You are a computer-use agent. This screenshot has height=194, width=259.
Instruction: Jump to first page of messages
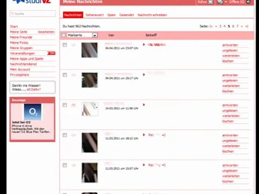(211, 26)
